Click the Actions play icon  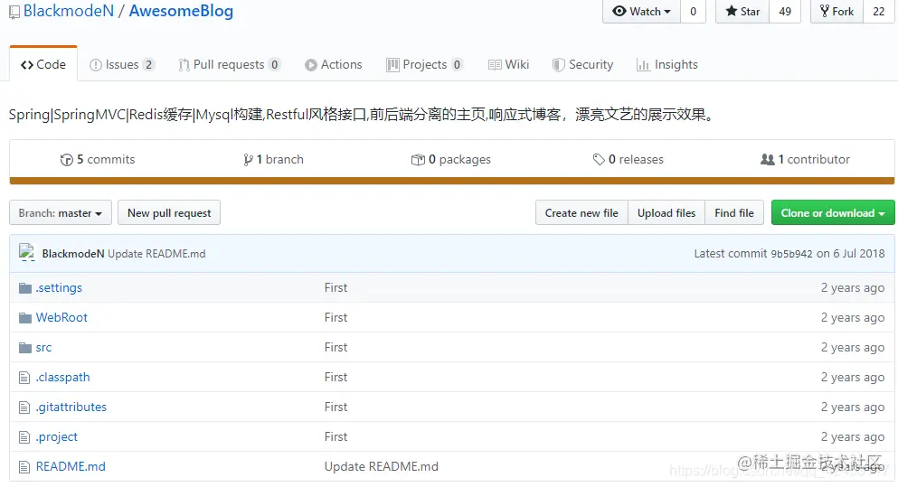click(310, 65)
